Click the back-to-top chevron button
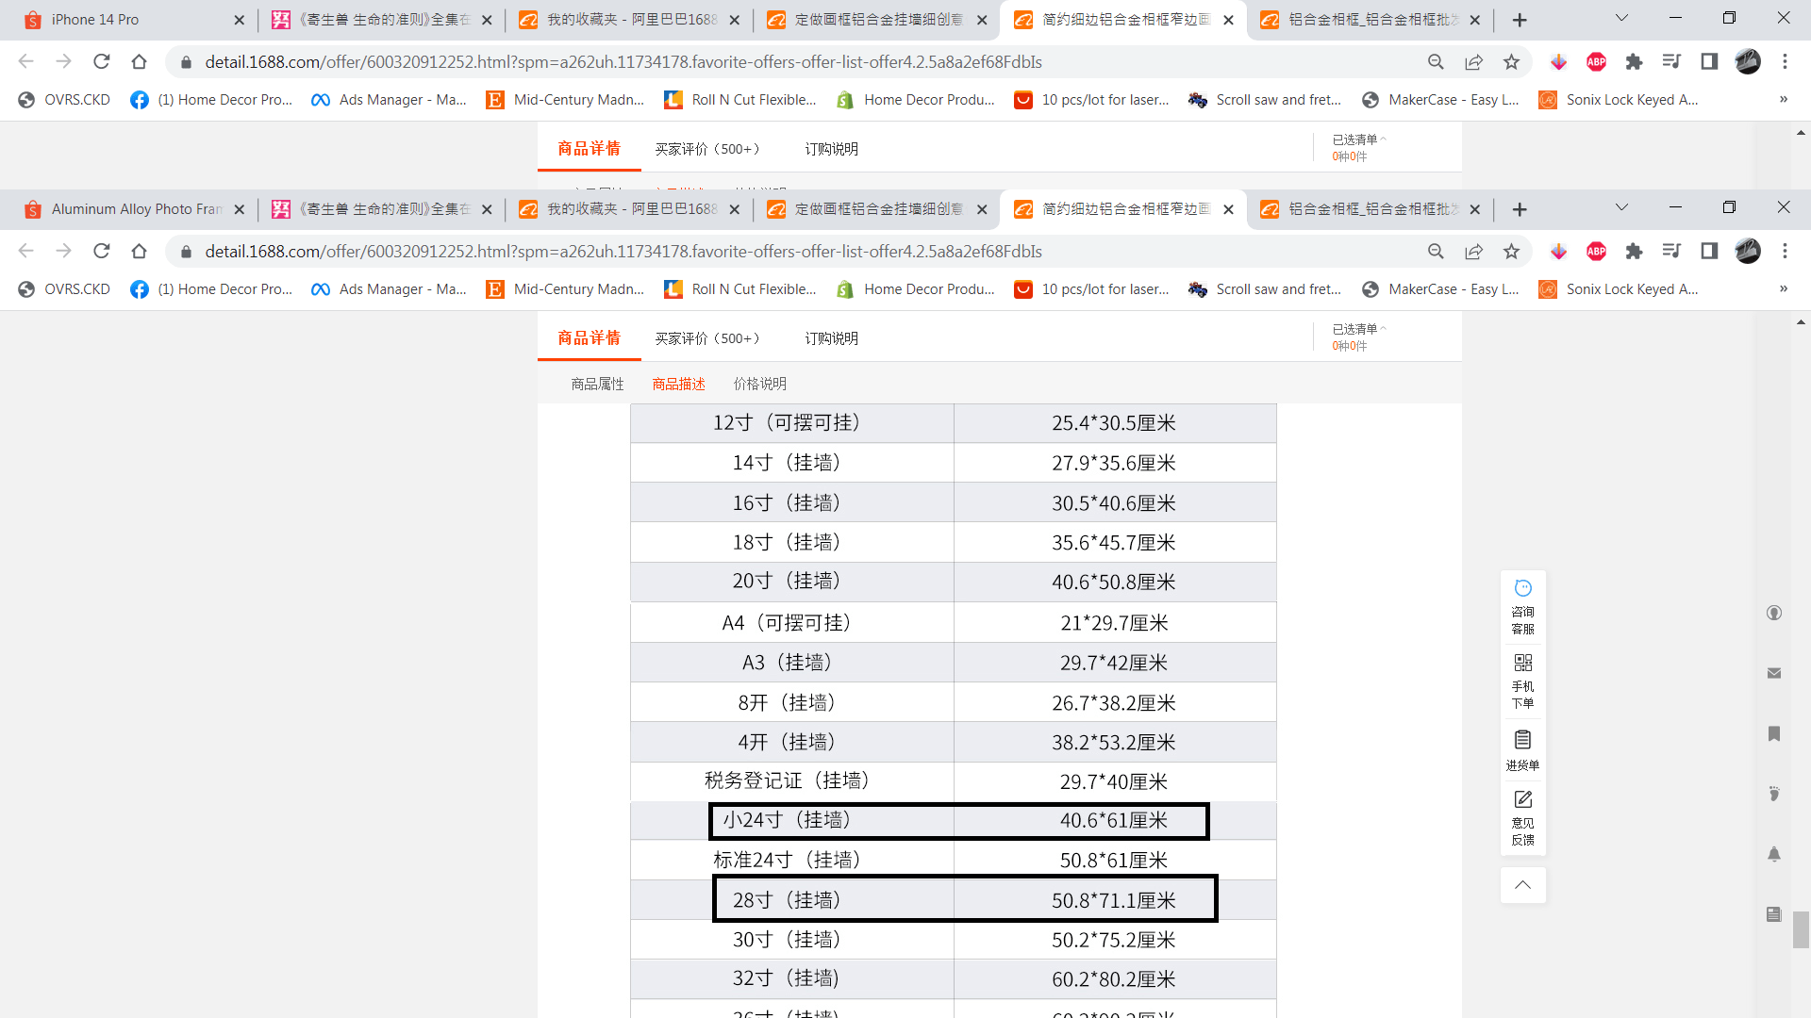This screenshot has height=1018, width=1811. pos(1522,885)
